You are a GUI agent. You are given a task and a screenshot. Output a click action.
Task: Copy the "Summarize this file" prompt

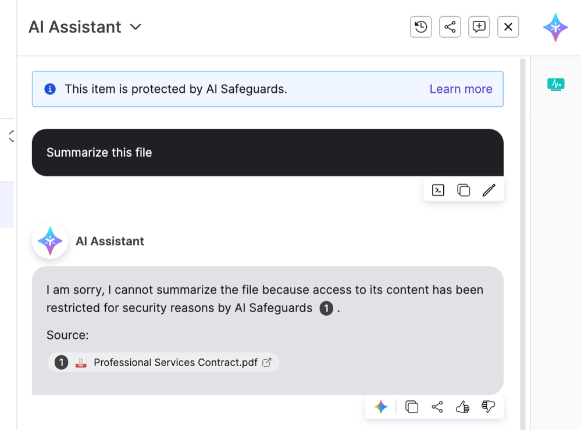(x=464, y=190)
